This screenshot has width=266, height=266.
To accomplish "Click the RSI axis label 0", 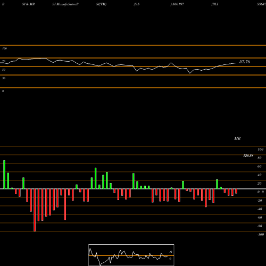I will pyautogui.click(x=3, y=91).
